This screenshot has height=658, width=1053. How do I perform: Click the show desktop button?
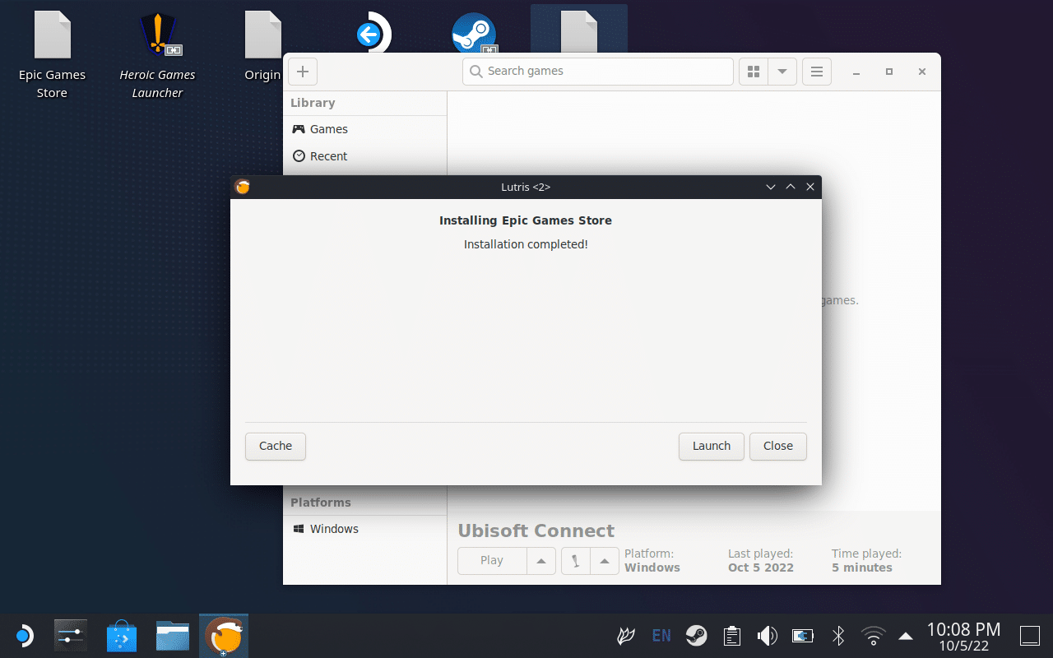click(1030, 636)
